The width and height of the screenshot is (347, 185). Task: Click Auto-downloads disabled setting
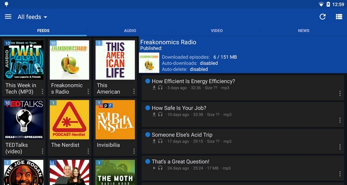(190, 63)
